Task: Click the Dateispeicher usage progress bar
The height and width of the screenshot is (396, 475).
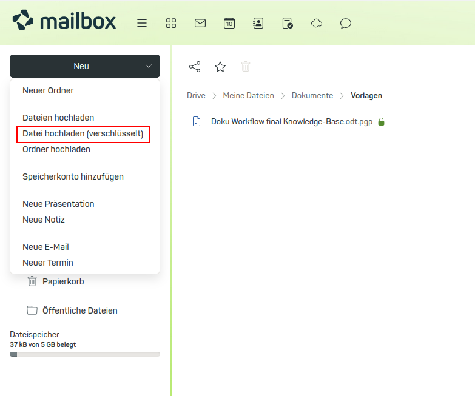Action: (85, 354)
